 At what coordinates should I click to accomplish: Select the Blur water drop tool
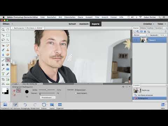[x=3, y=55]
